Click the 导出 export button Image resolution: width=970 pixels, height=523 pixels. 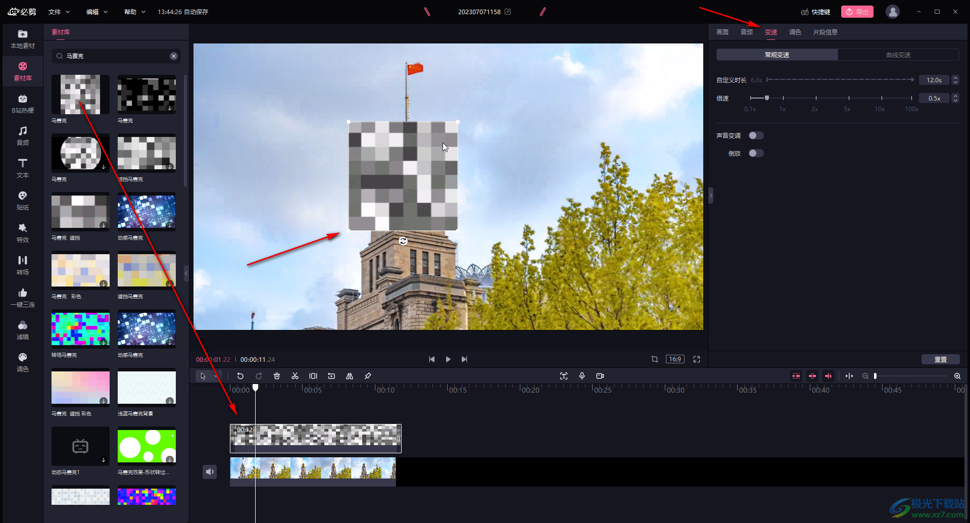[857, 12]
